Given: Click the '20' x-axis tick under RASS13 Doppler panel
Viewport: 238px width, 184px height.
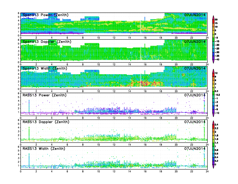Looking at the screenshot, I should coord(176,145).
